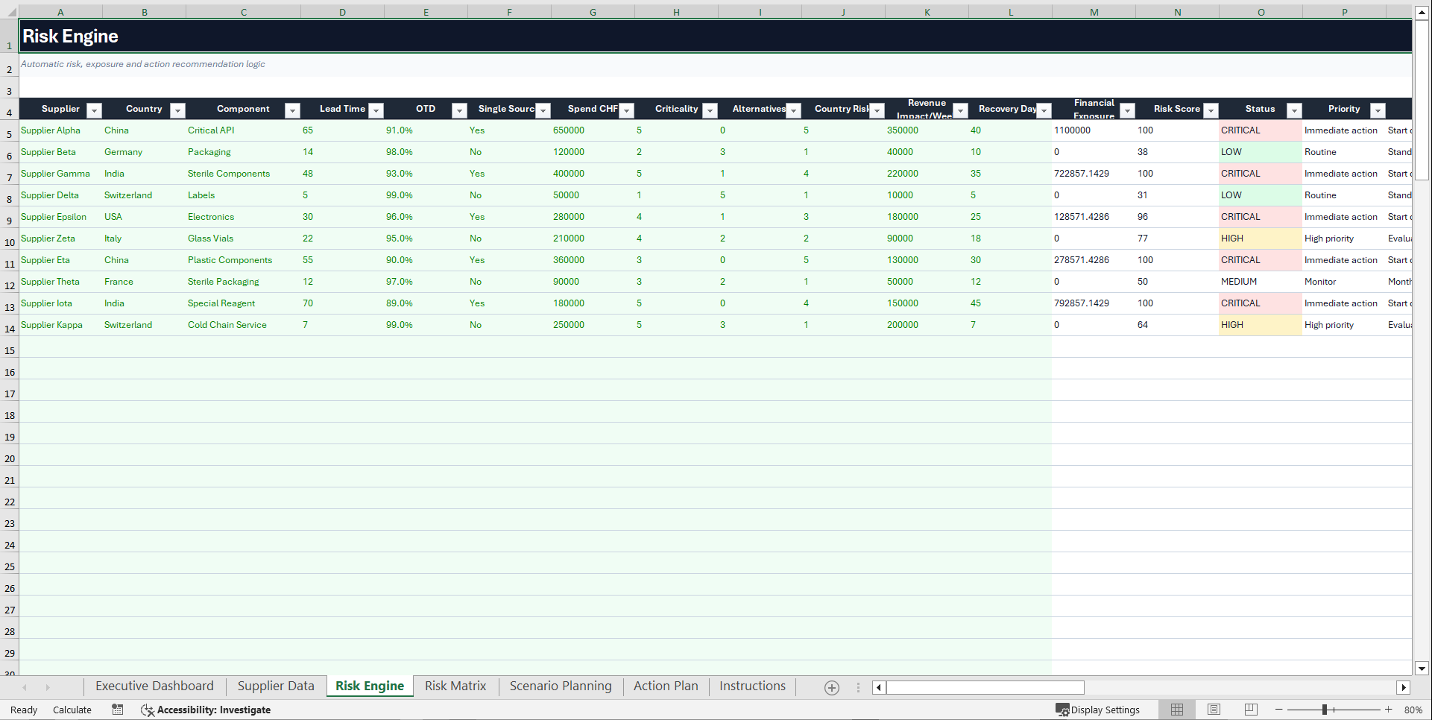Open Display Settings

[x=1097, y=710]
